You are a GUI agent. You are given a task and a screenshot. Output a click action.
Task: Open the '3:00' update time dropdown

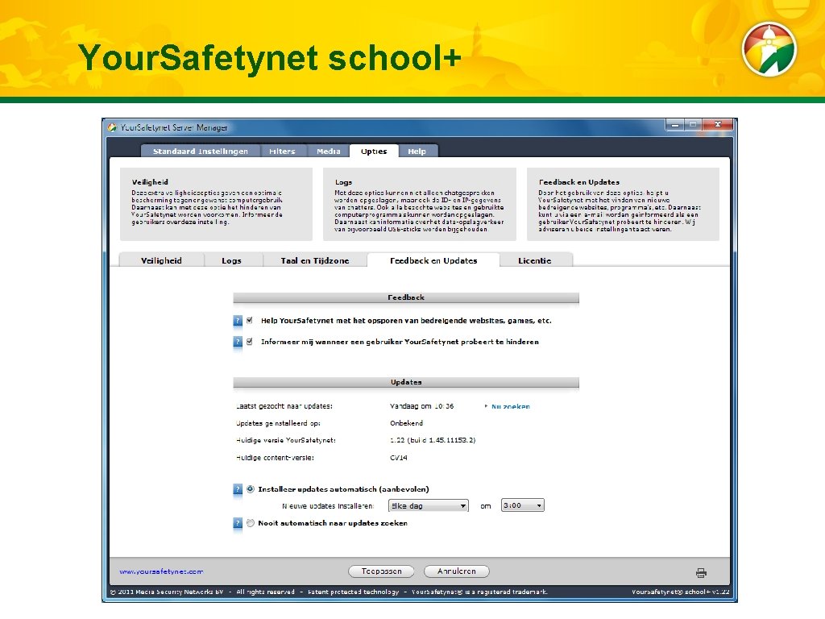522,505
